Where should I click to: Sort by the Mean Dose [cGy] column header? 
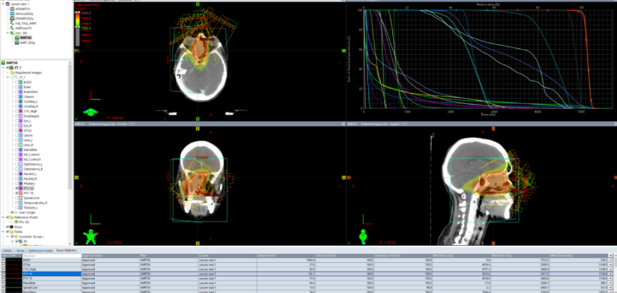coord(578,256)
